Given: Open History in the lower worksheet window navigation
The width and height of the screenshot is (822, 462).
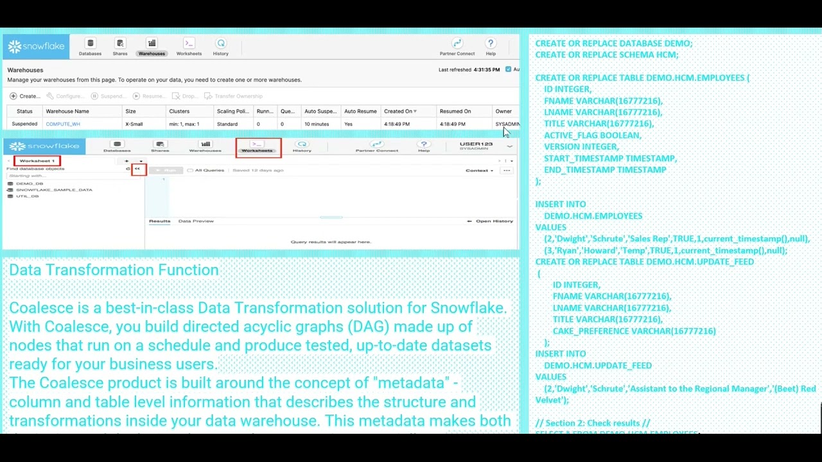Looking at the screenshot, I should click(x=302, y=147).
